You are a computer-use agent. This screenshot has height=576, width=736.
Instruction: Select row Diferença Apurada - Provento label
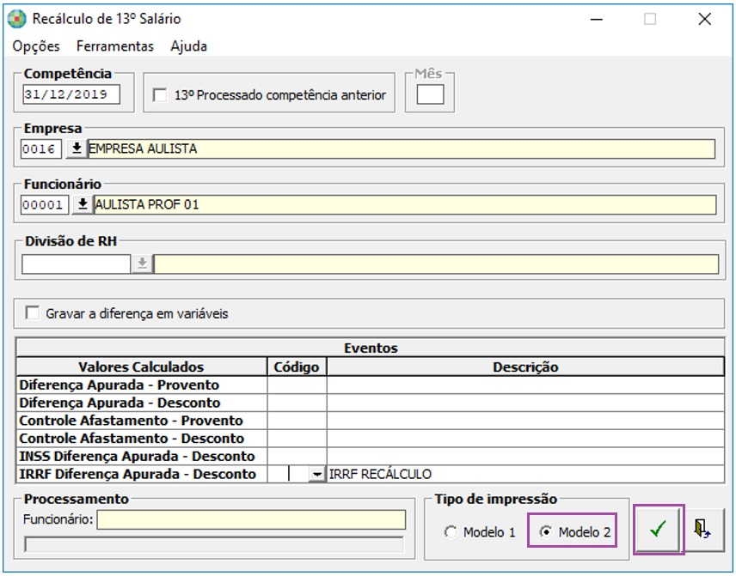(142, 385)
